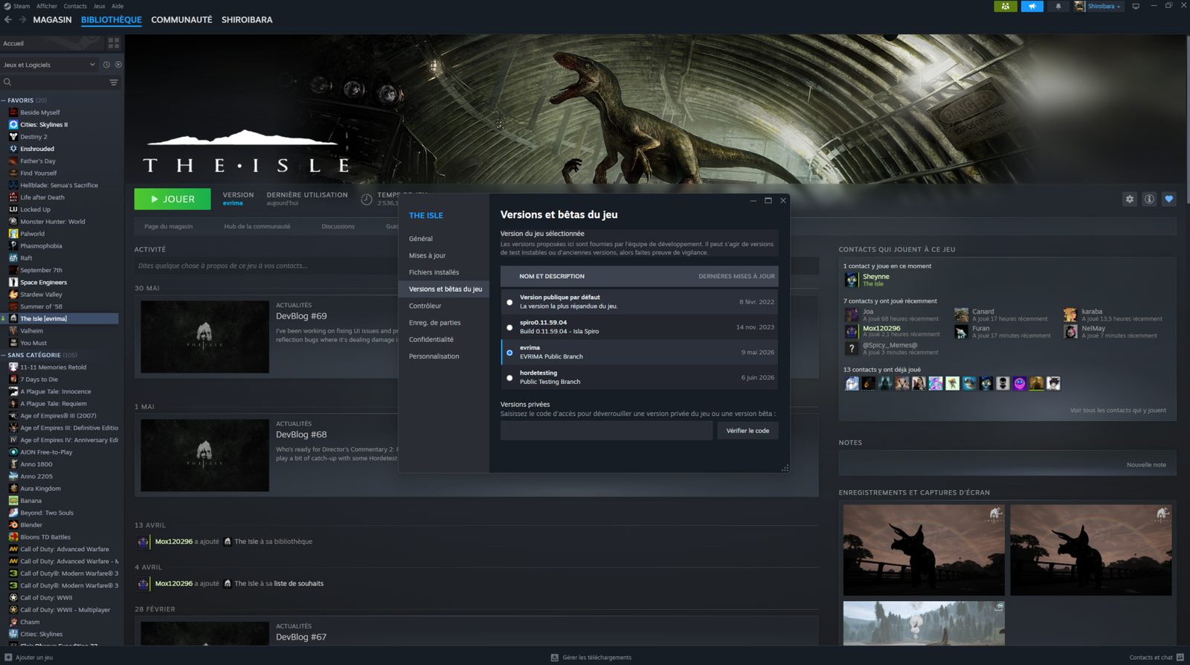Image resolution: width=1190 pixels, height=665 pixels.
Task: Click Vérifier le code button
Action: [747, 431]
